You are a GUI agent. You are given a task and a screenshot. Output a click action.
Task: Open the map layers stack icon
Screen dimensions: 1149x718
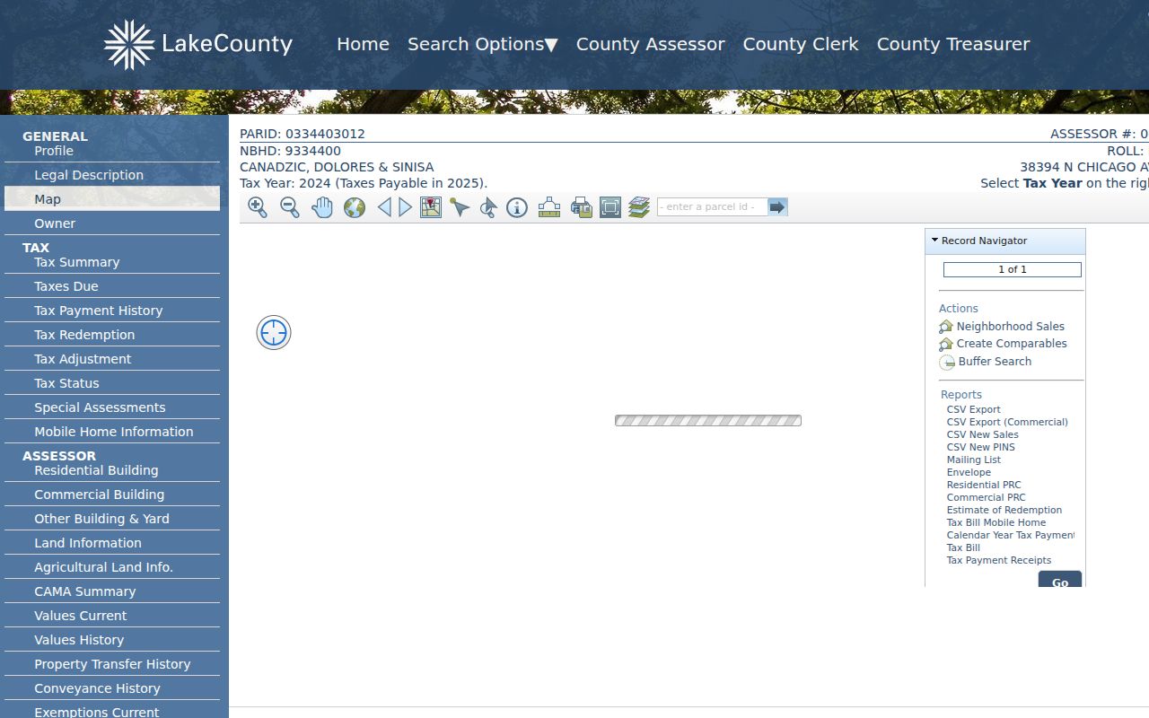click(639, 207)
